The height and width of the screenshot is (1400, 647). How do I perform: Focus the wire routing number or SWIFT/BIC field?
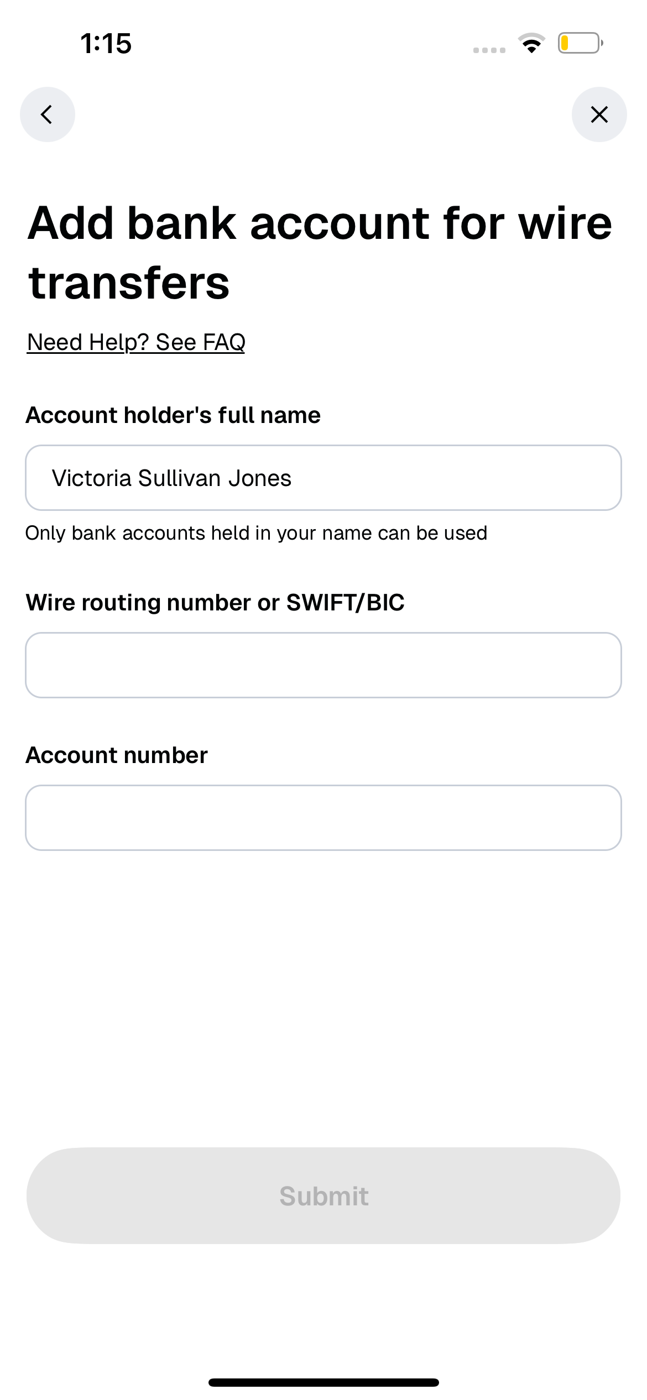(x=323, y=665)
